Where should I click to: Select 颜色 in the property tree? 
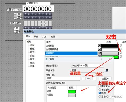click(32, 49)
